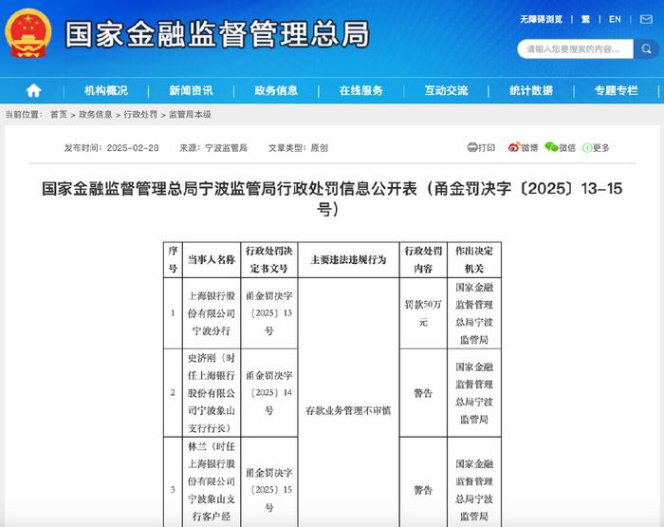Click cell starting with 史济刚
Viewport: 664px width, 527px height.
(x=212, y=393)
